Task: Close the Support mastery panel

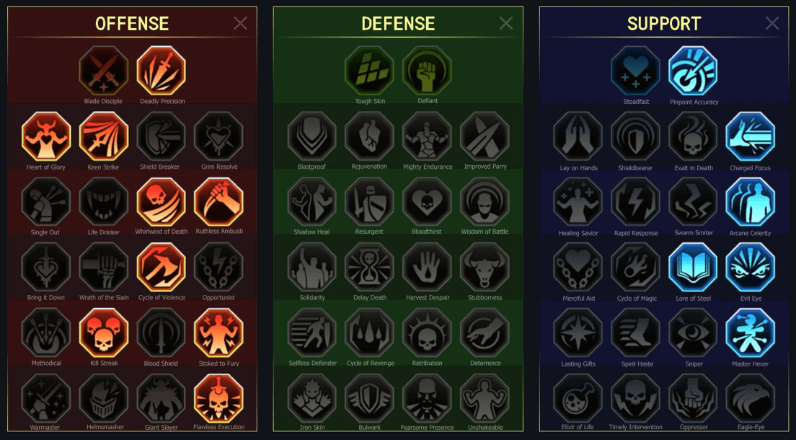Action: coord(772,23)
